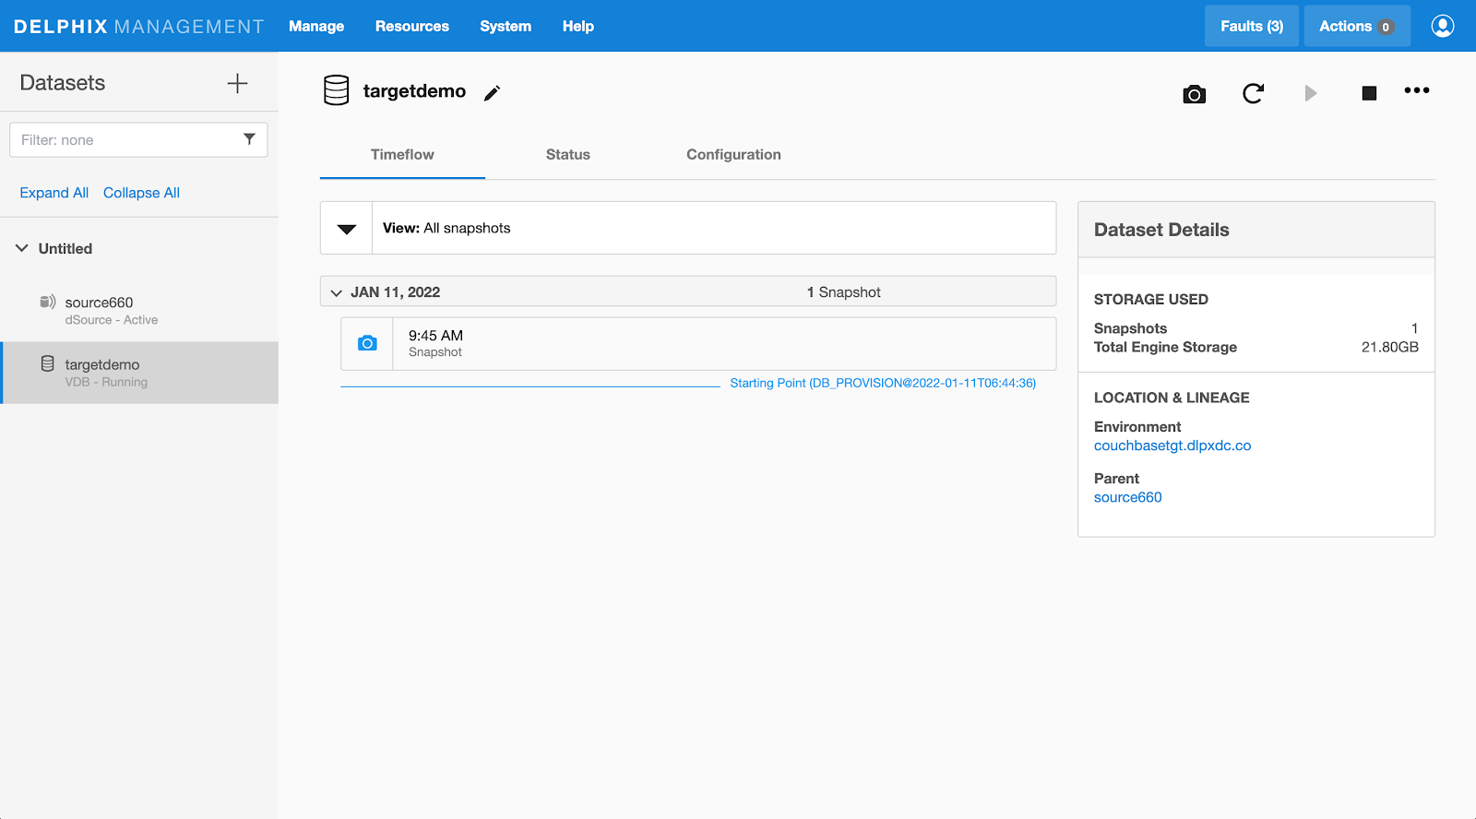Click the pencil icon to rename targetdemo
1476x819 pixels.
click(x=492, y=93)
